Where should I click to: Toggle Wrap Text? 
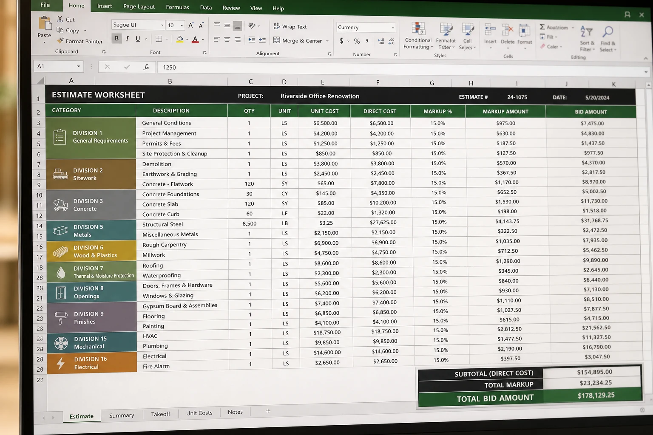coord(290,26)
